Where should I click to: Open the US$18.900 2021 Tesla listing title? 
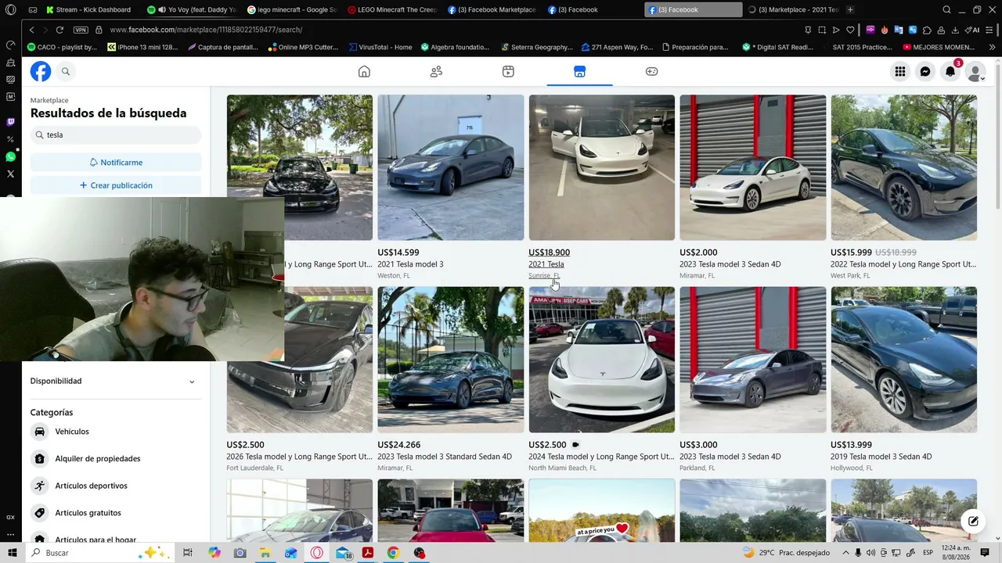pyautogui.click(x=546, y=264)
